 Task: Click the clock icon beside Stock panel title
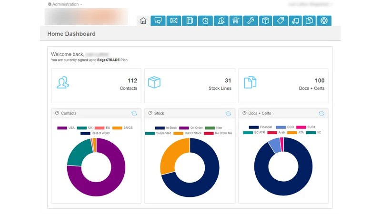coord(150,113)
